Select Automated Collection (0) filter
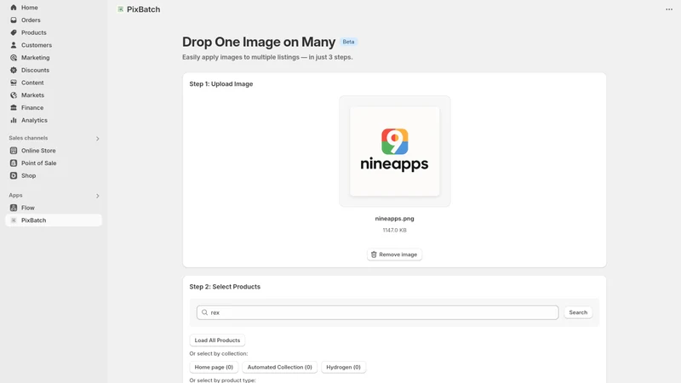 click(x=280, y=367)
